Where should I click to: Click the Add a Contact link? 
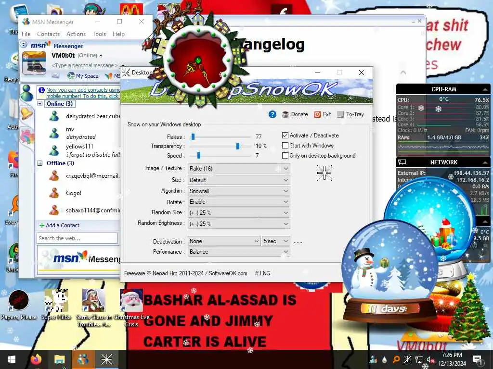pyautogui.click(x=63, y=225)
